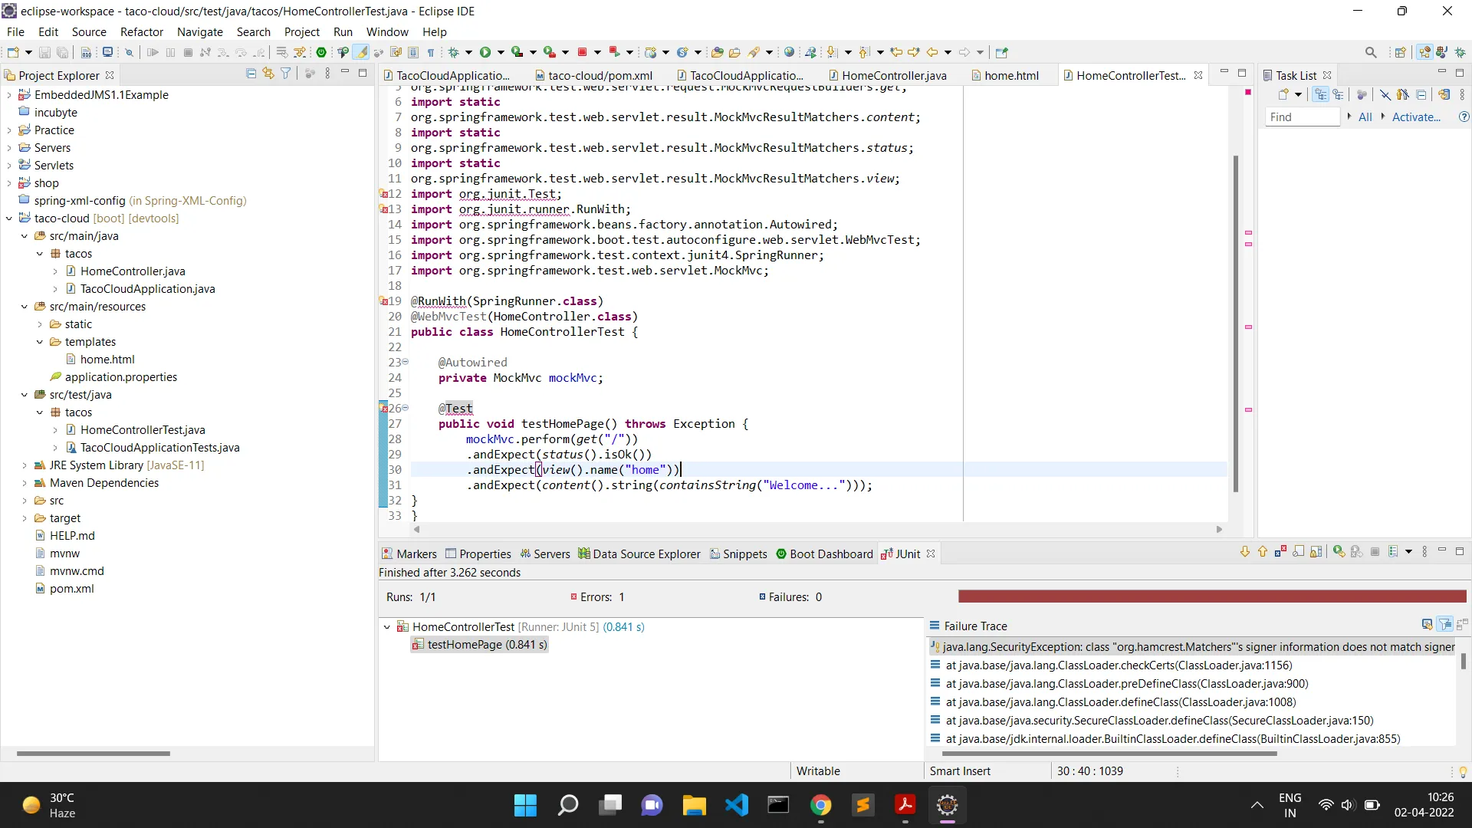This screenshot has width=1472, height=828.
Task: Click the Debug bug toolbar icon
Action: coord(453,52)
